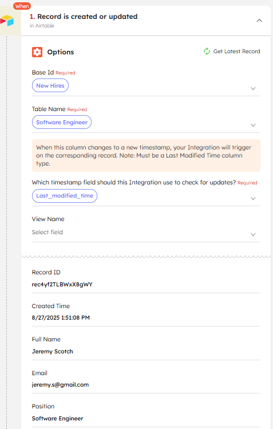This screenshot has height=429, width=273.
Task: Collapse the Record is created step chevron
Action: click(259, 20)
